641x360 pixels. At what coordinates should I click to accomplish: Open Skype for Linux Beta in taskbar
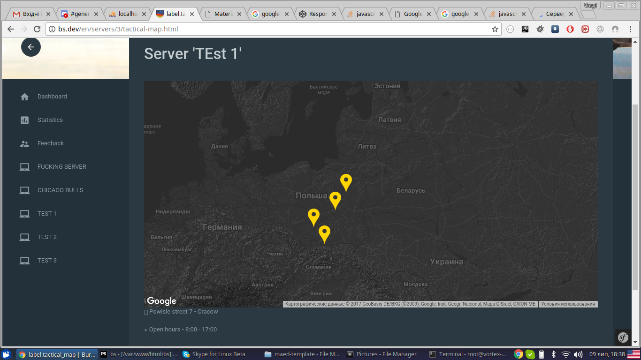coord(219,354)
